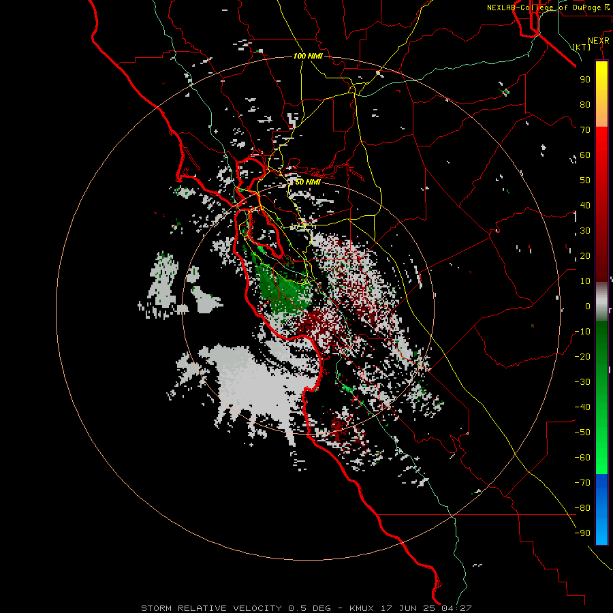The height and width of the screenshot is (613, 613).
Task: Click the positive 20 scale label
Action: 585,255
